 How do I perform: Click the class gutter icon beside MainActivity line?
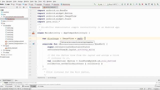(33, 33)
